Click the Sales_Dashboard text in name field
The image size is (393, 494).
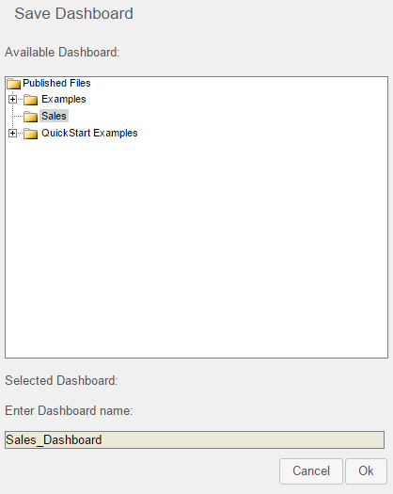click(x=54, y=439)
